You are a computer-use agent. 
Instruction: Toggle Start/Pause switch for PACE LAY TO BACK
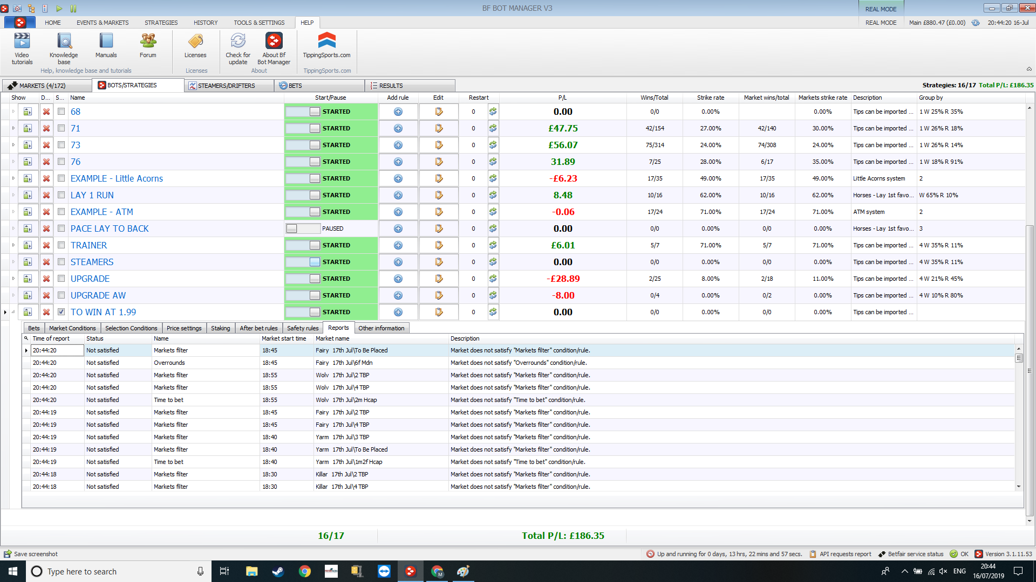pos(303,228)
